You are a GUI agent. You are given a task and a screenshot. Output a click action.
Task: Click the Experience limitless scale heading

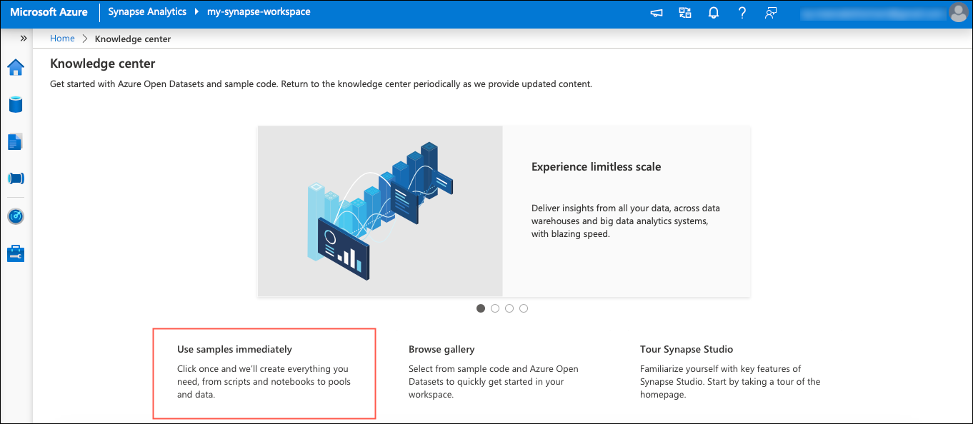[x=596, y=167]
